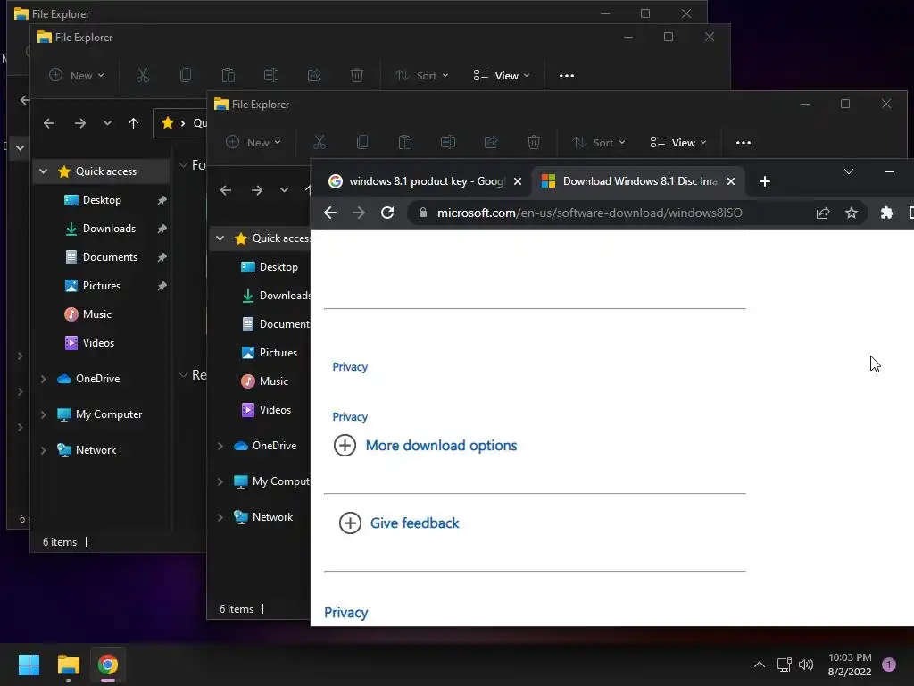
Task: Click bottom bold Privacy link
Action: pyautogui.click(x=345, y=613)
